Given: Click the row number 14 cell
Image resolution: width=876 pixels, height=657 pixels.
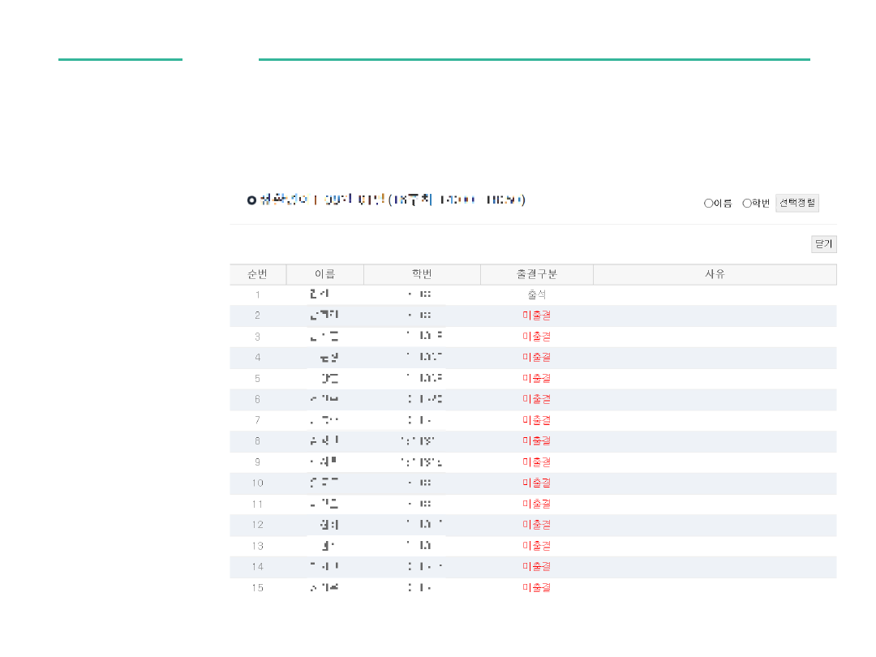Looking at the screenshot, I should pyautogui.click(x=257, y=567).
